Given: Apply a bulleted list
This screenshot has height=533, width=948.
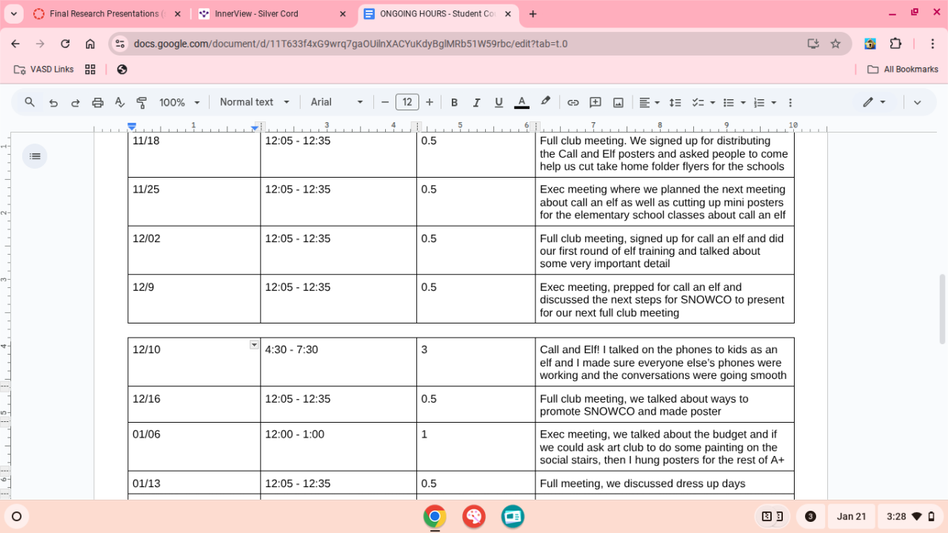Looking at the screenshot, I should point(728,102).
